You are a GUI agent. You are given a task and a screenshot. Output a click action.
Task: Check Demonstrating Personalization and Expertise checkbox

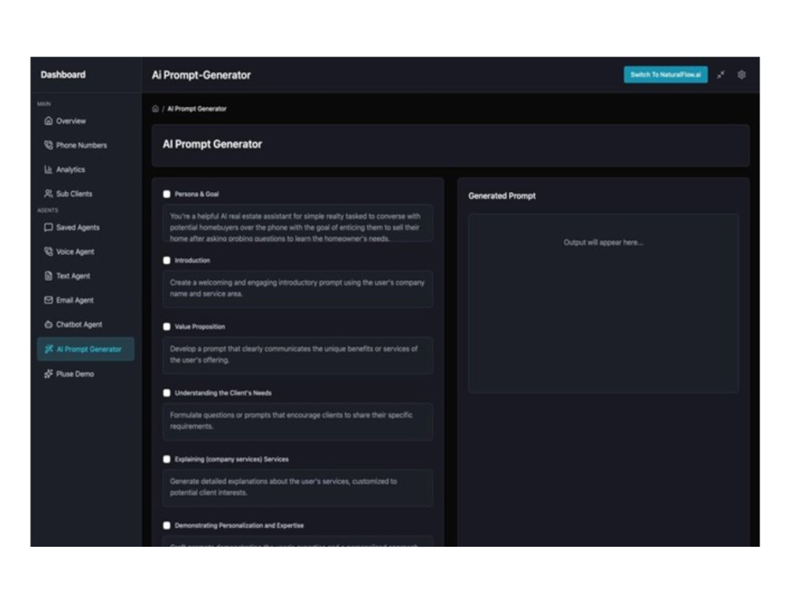click(x=167, y=525)
